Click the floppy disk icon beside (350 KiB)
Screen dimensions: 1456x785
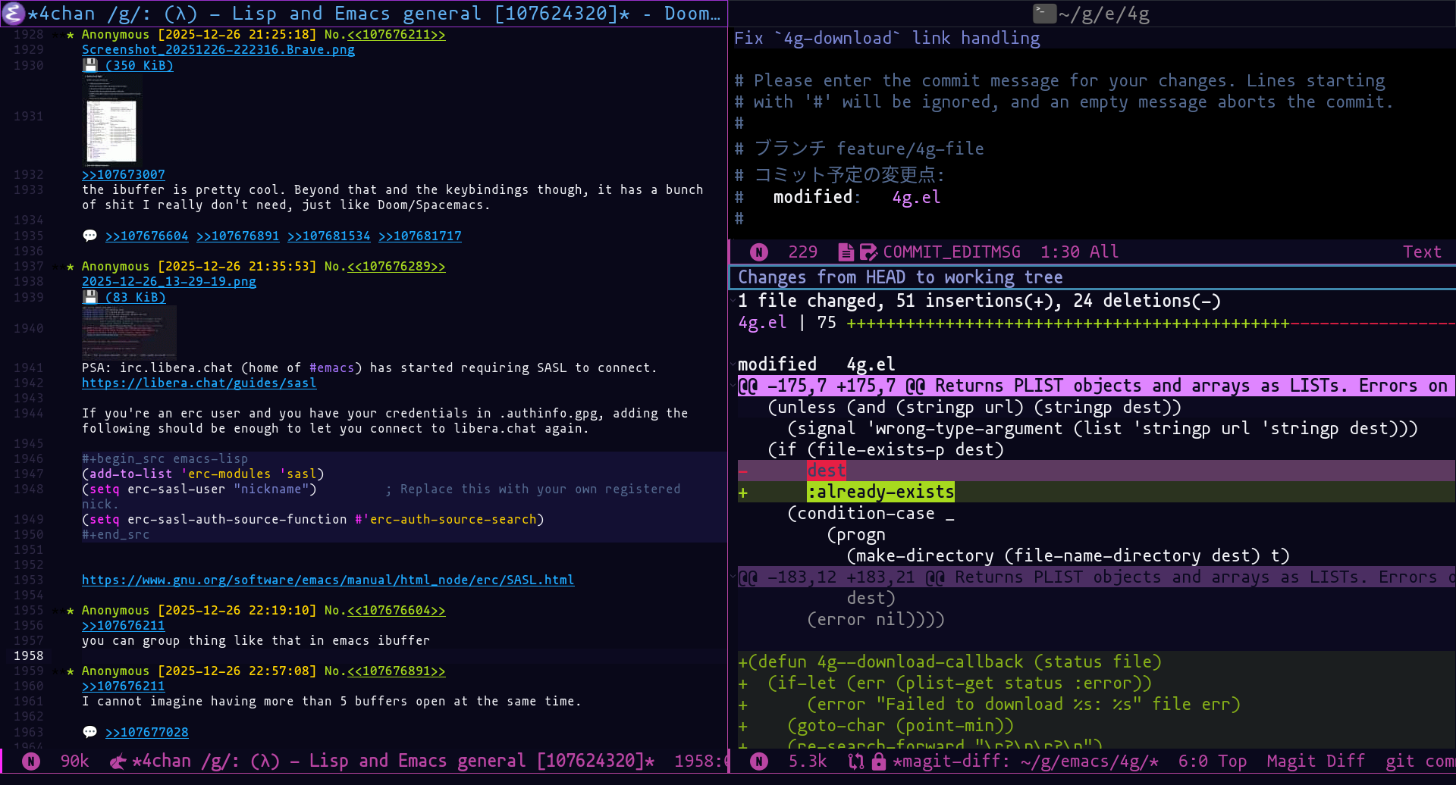(x=90, y=65)
